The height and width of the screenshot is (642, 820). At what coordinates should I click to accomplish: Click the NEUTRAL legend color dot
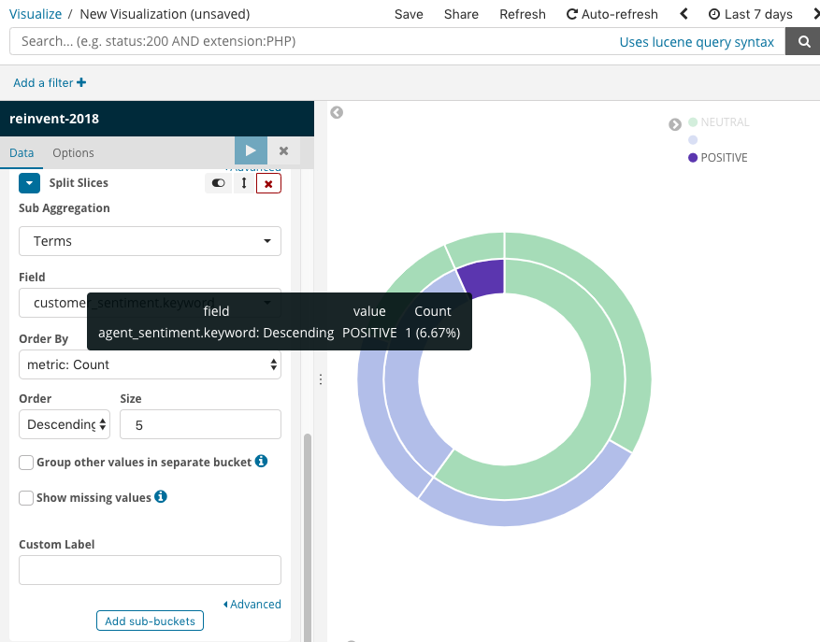693,121
